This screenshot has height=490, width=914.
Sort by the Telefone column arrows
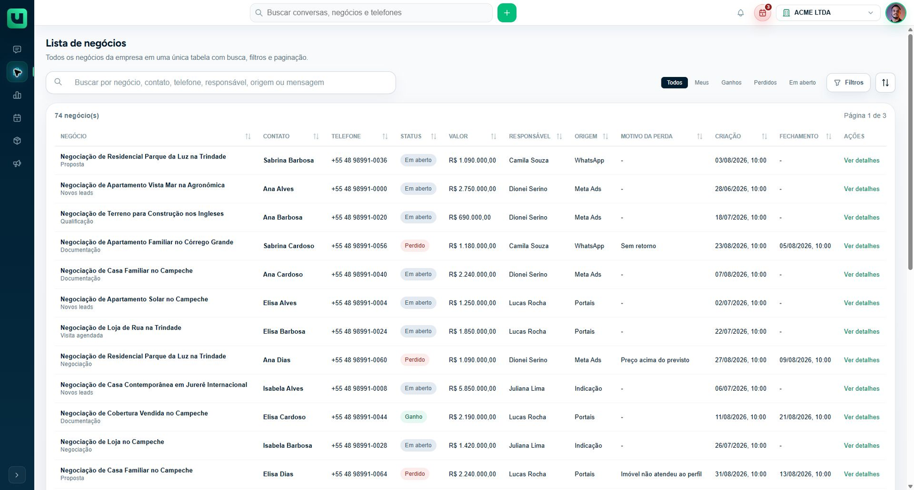(385, 136)
